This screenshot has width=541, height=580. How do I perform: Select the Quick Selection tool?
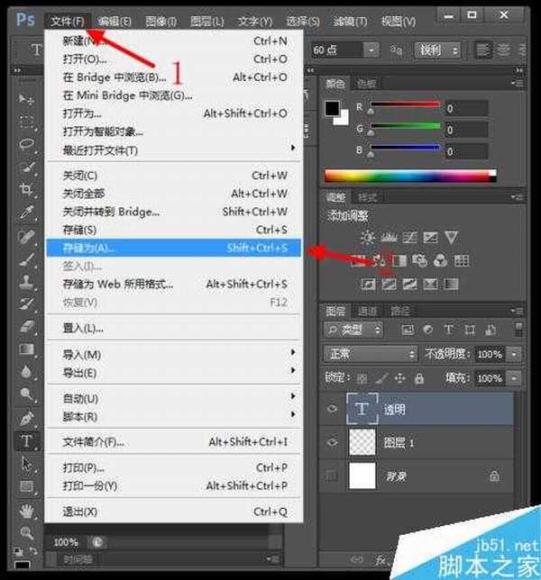(x=26, y=168)
